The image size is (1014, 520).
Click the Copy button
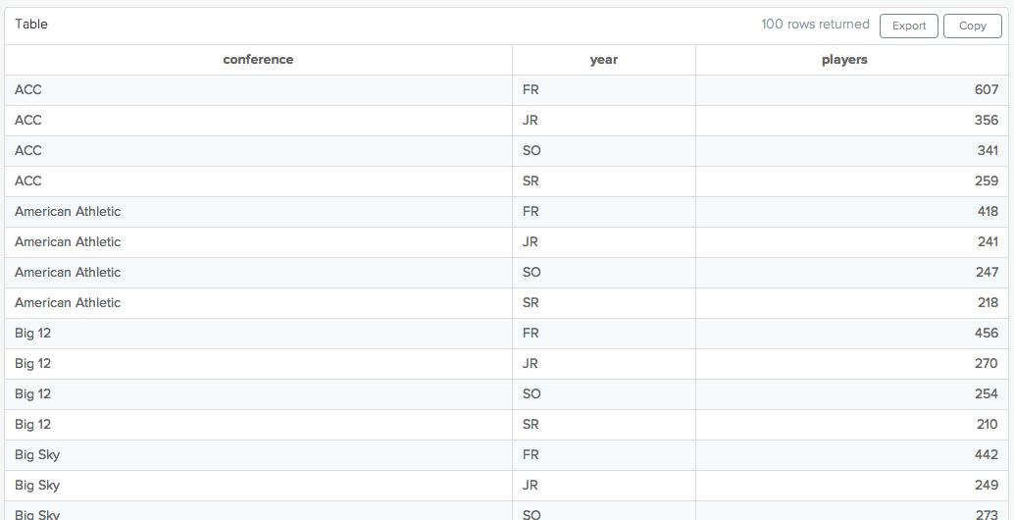click(972, 26)
